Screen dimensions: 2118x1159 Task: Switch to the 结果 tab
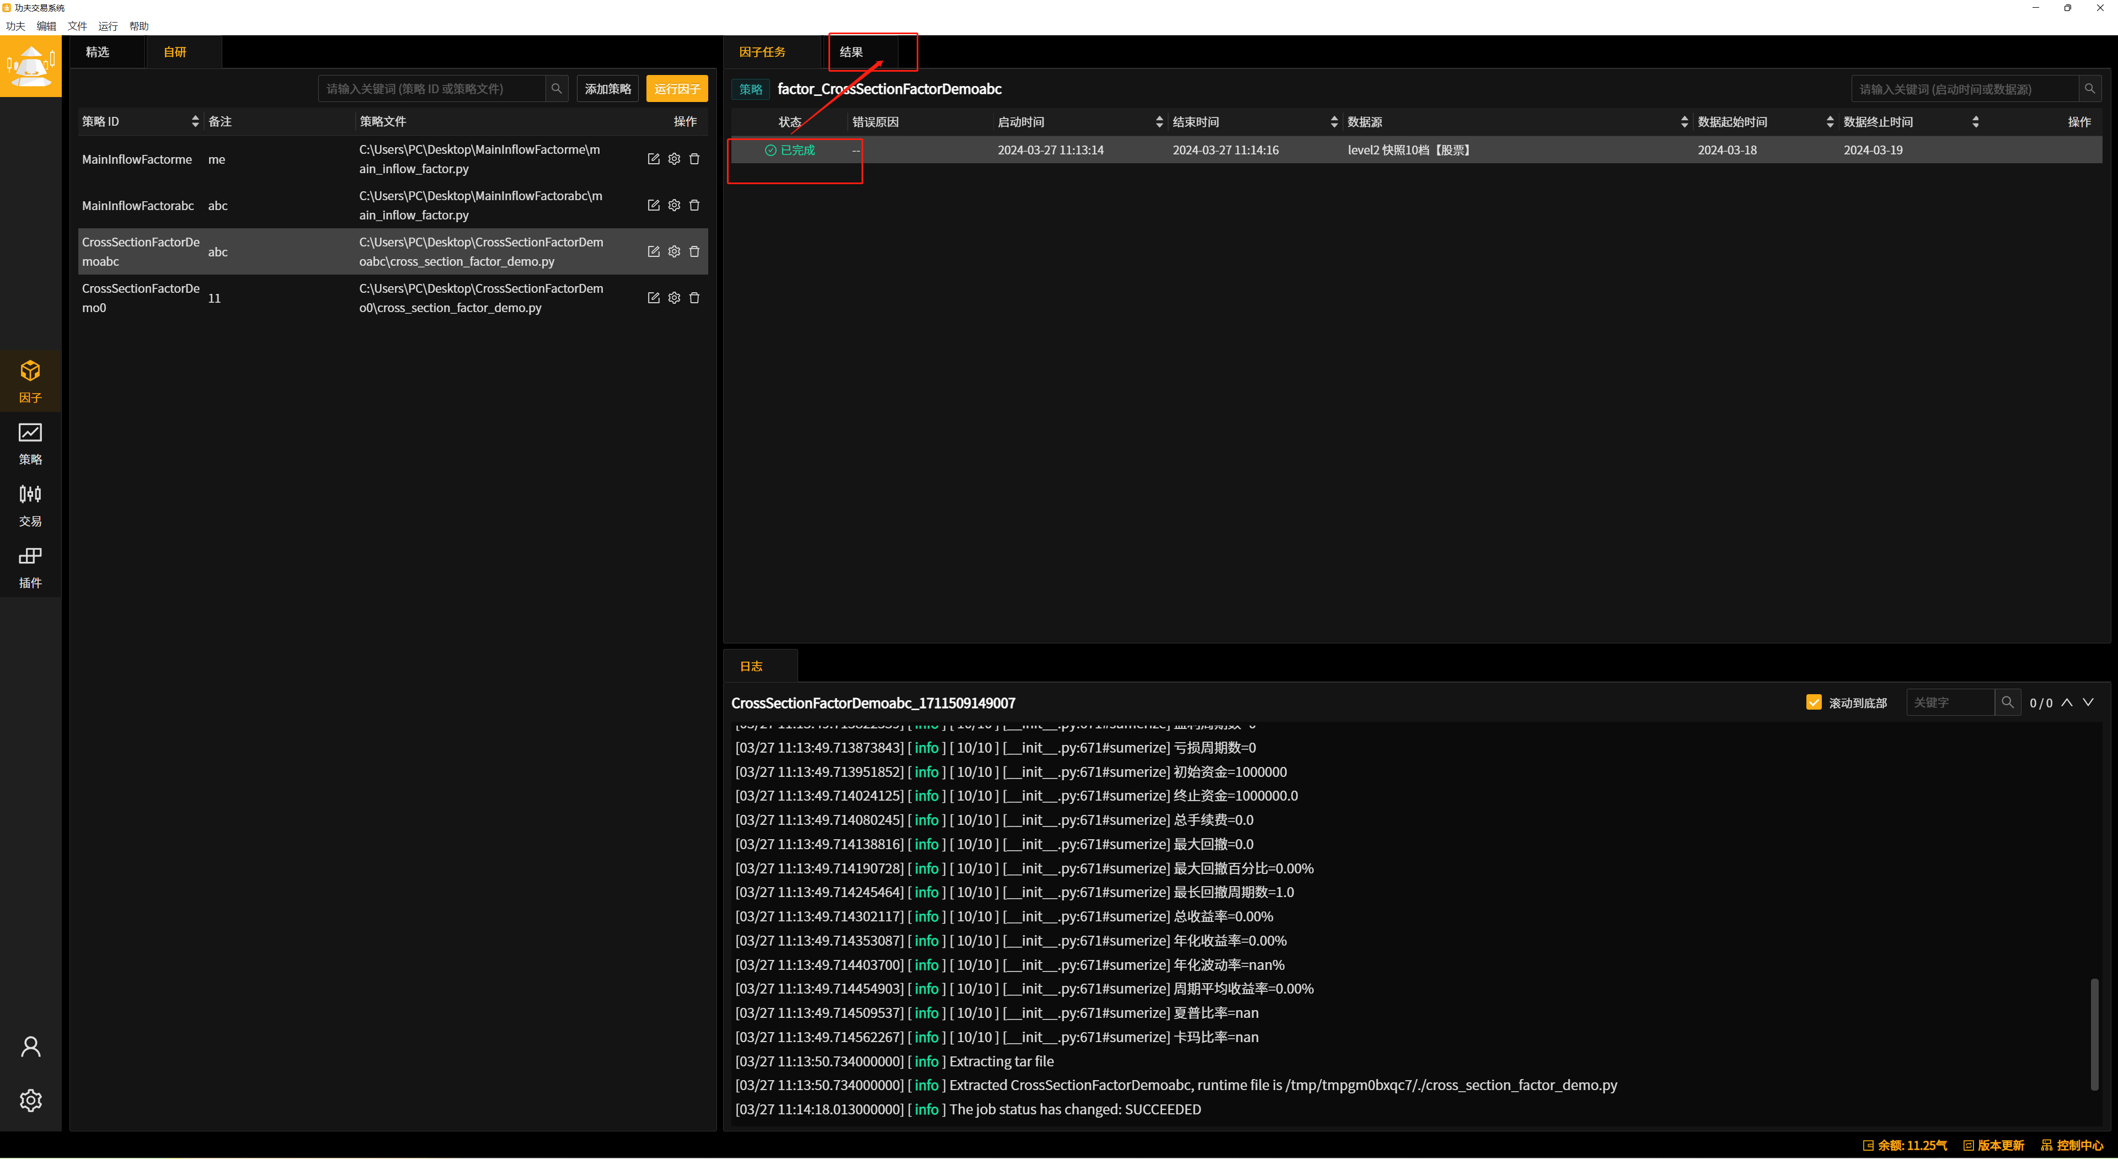851,52
